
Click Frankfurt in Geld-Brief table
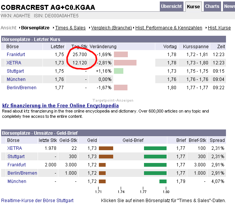click(17, 165)
